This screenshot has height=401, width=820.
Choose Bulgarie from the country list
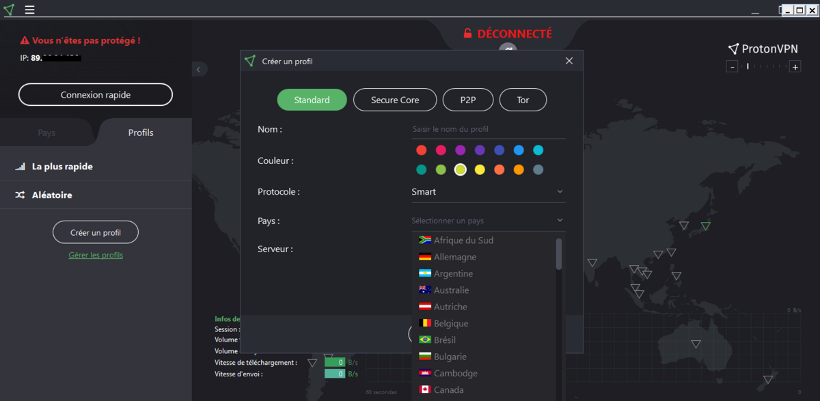coord(484,357)
